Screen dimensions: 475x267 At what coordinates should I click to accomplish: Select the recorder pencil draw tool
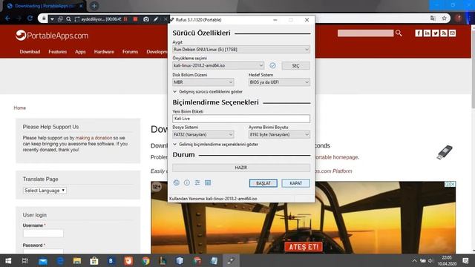(156, 19)
